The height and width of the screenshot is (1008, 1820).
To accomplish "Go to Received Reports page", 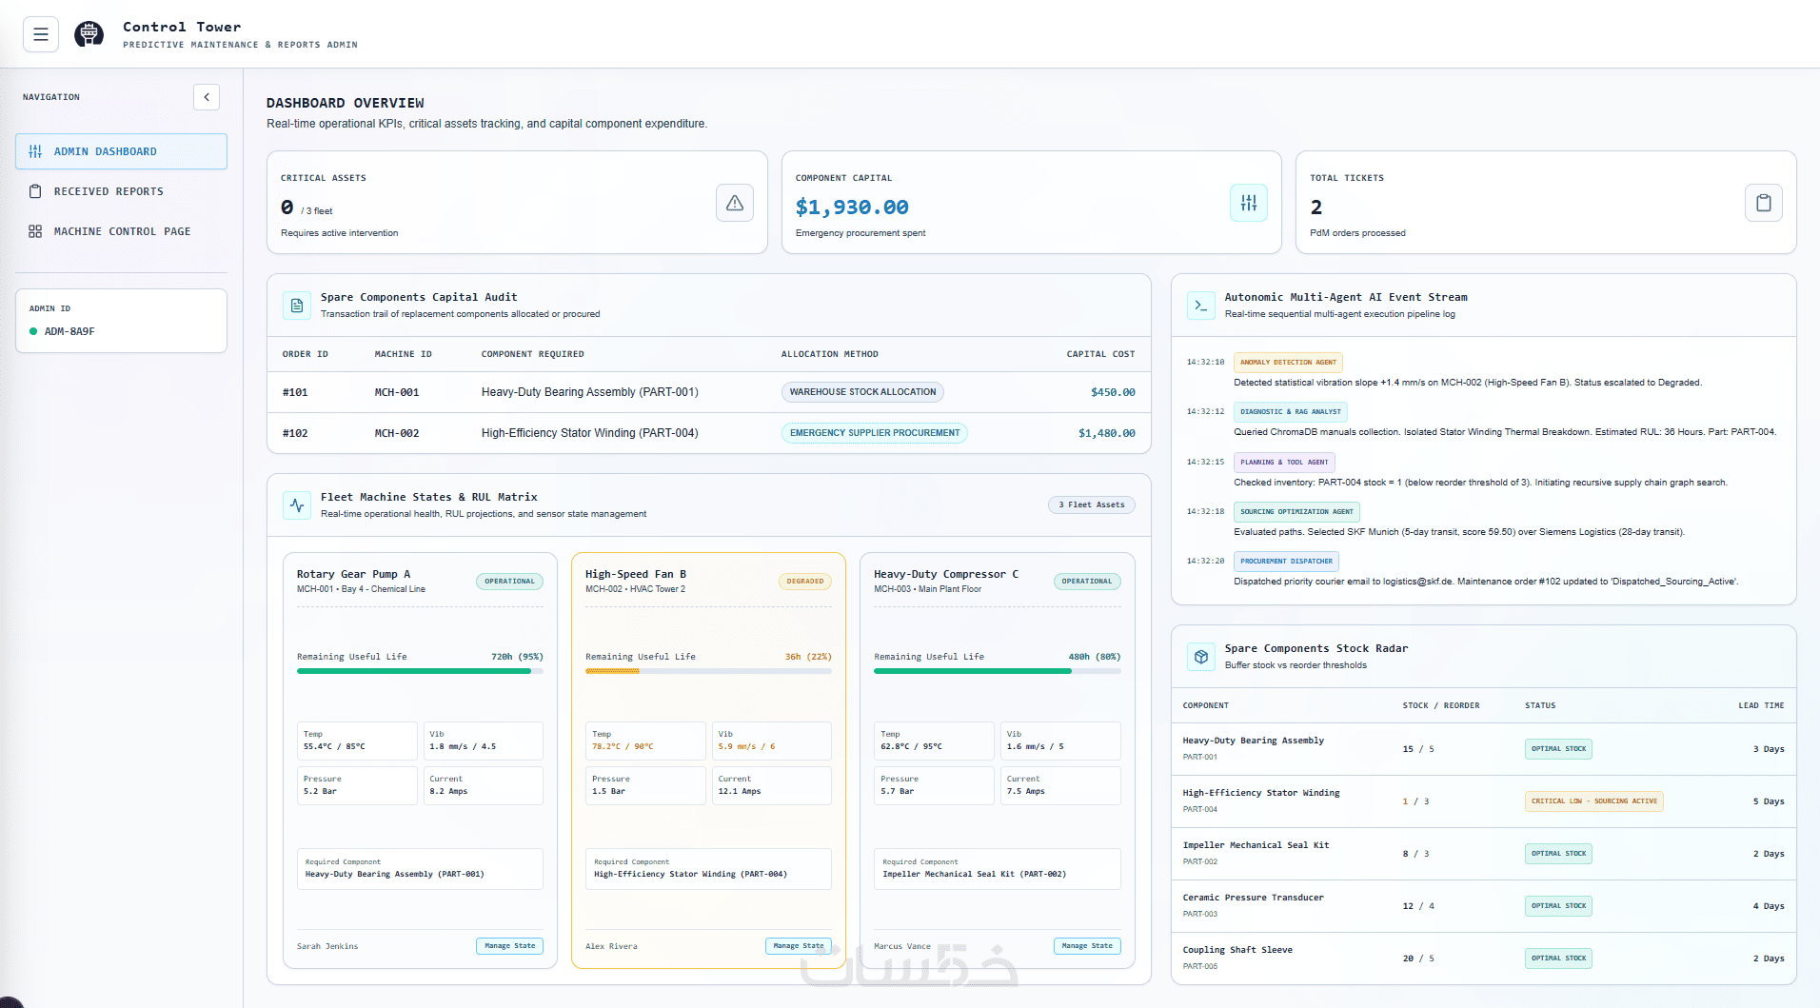I will coord(121,191).
